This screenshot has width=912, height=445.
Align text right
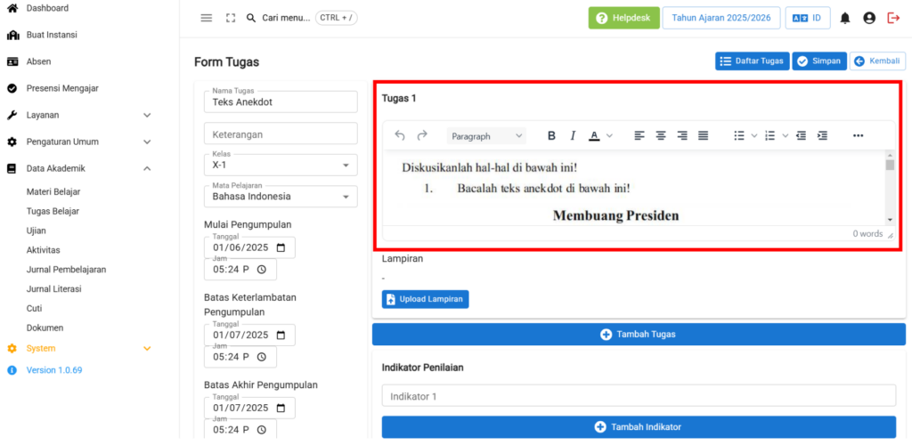(x=682, y=135)
